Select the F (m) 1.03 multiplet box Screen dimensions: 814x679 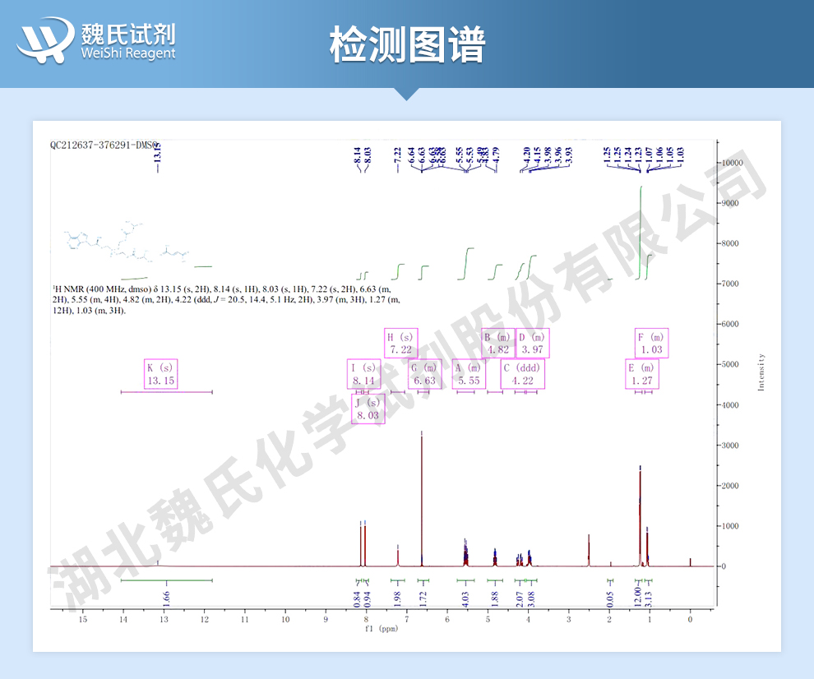pos(651,343)
